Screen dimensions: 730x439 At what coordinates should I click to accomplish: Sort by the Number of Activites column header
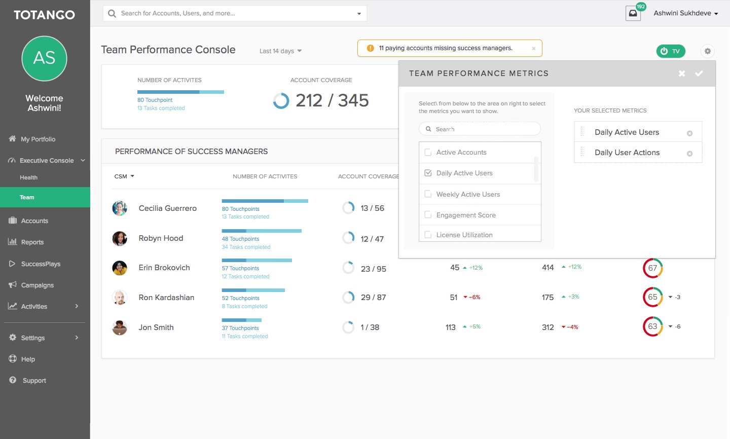pos(265,176)
